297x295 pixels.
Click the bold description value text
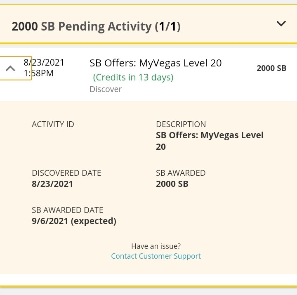210,141
